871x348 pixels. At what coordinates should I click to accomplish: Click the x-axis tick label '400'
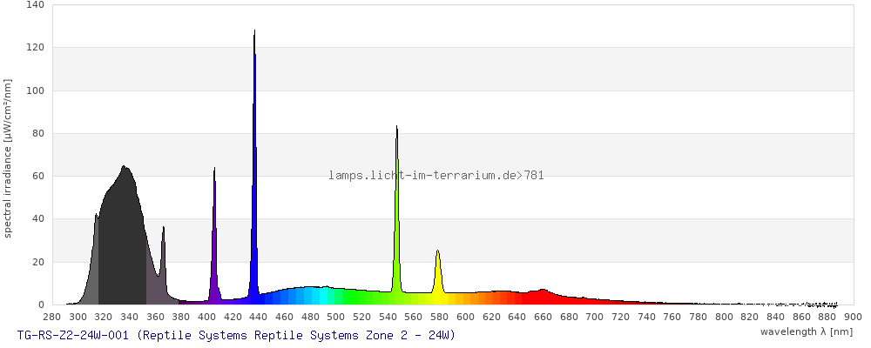point(206,317)
